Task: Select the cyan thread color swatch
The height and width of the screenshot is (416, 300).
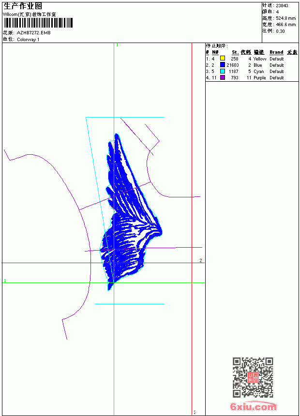Action: (x=223, y=71)
